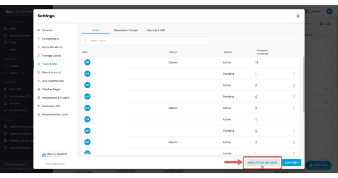Open Contacts in the main sidebar

15,103
